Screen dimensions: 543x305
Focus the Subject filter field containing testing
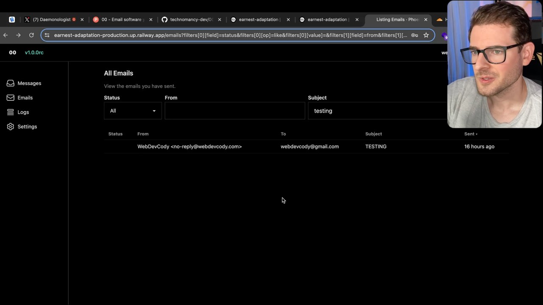(x=378, y=111)
